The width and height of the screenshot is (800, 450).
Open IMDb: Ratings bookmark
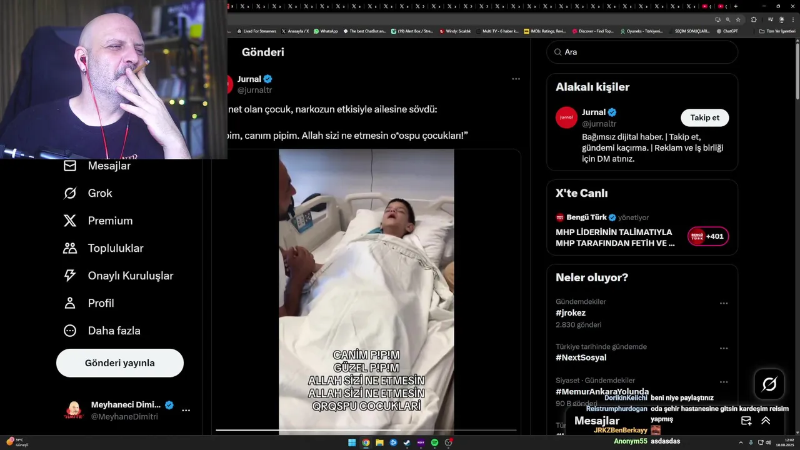[x=544, y=31]
